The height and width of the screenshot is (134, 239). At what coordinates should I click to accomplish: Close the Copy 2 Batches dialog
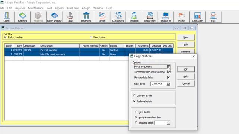pyautogui.click(x=193, y=56)
